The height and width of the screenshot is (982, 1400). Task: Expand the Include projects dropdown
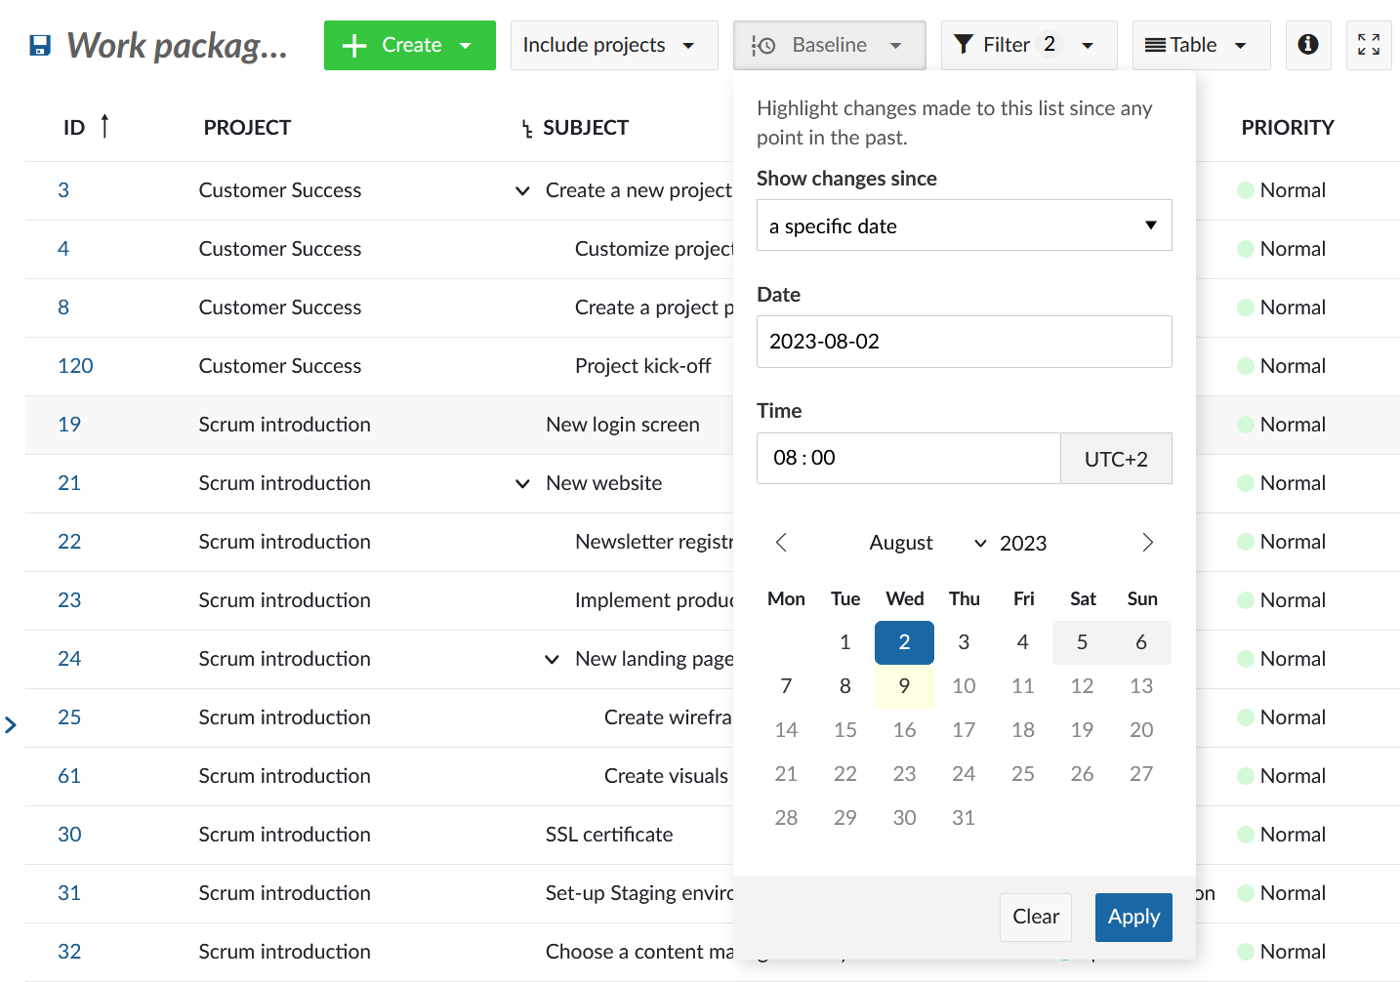614,45
